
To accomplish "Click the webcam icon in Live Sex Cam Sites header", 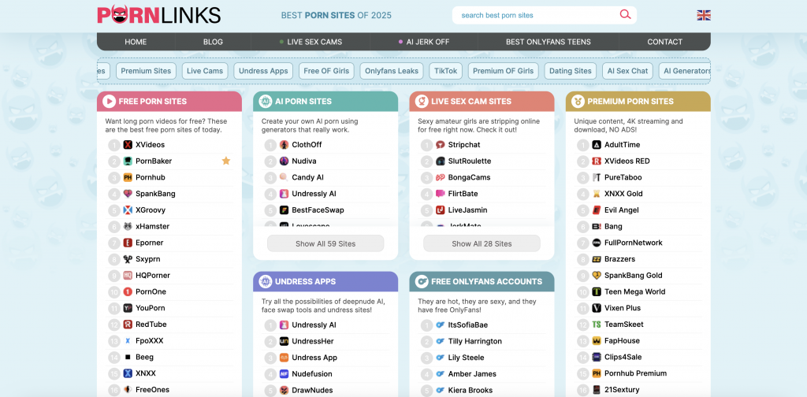I will (422, 101).
